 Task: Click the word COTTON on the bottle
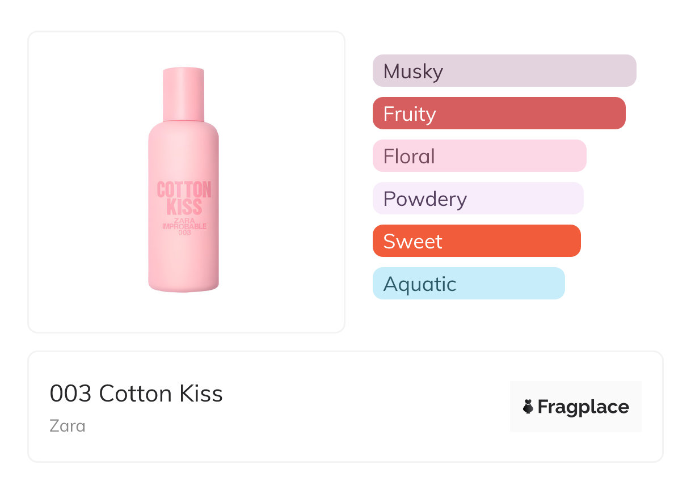(x=184, y=190)
